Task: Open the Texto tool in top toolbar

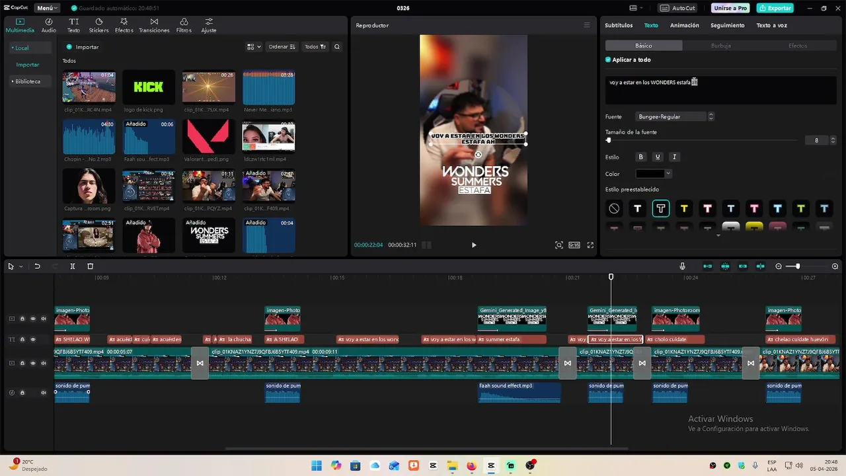Action: click(73, 25)
